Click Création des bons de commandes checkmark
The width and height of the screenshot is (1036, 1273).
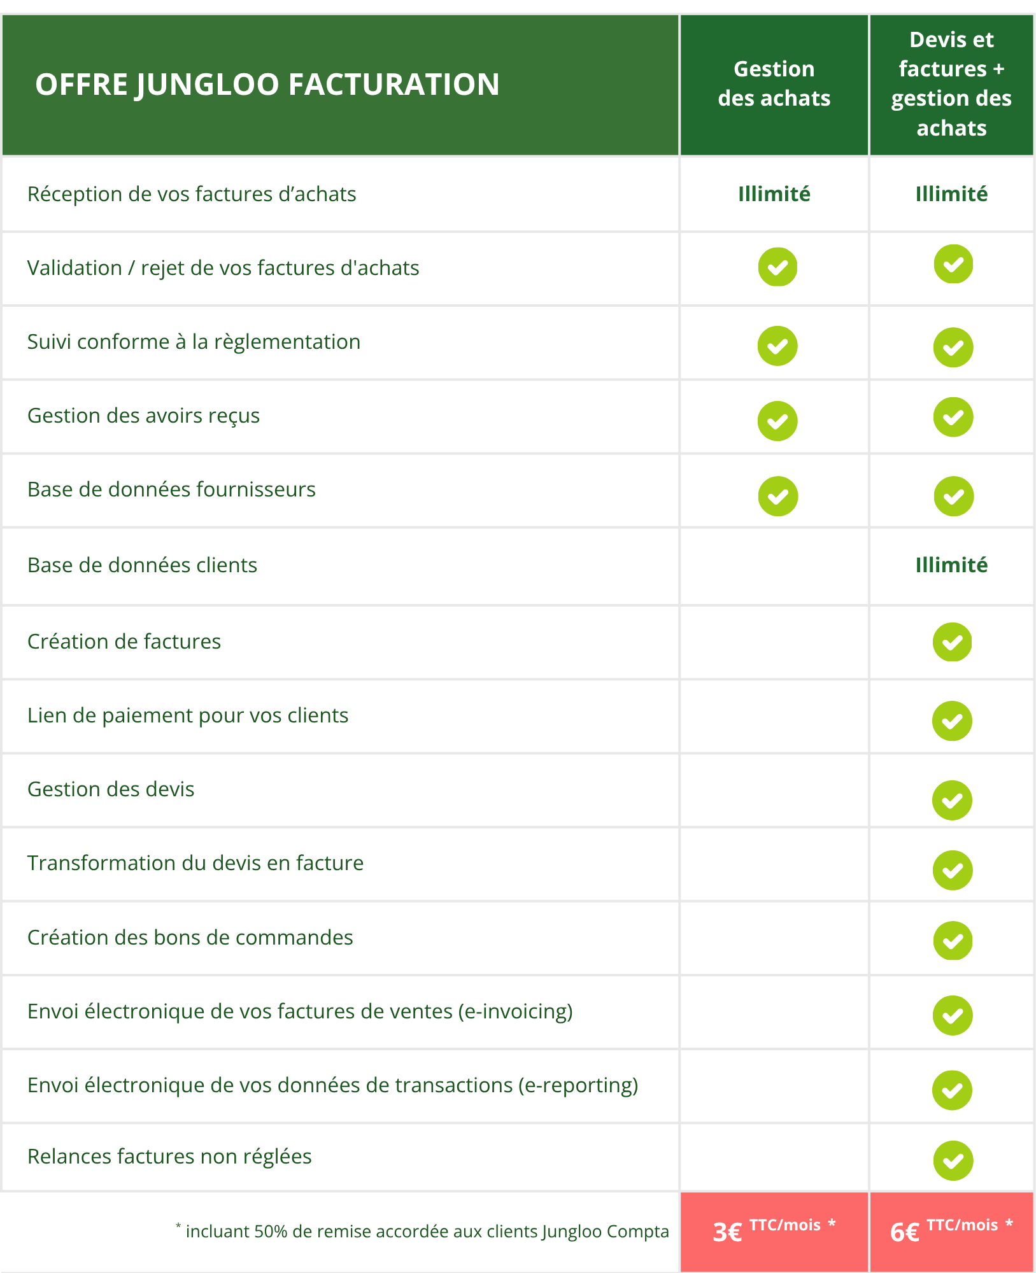[953, 940]
